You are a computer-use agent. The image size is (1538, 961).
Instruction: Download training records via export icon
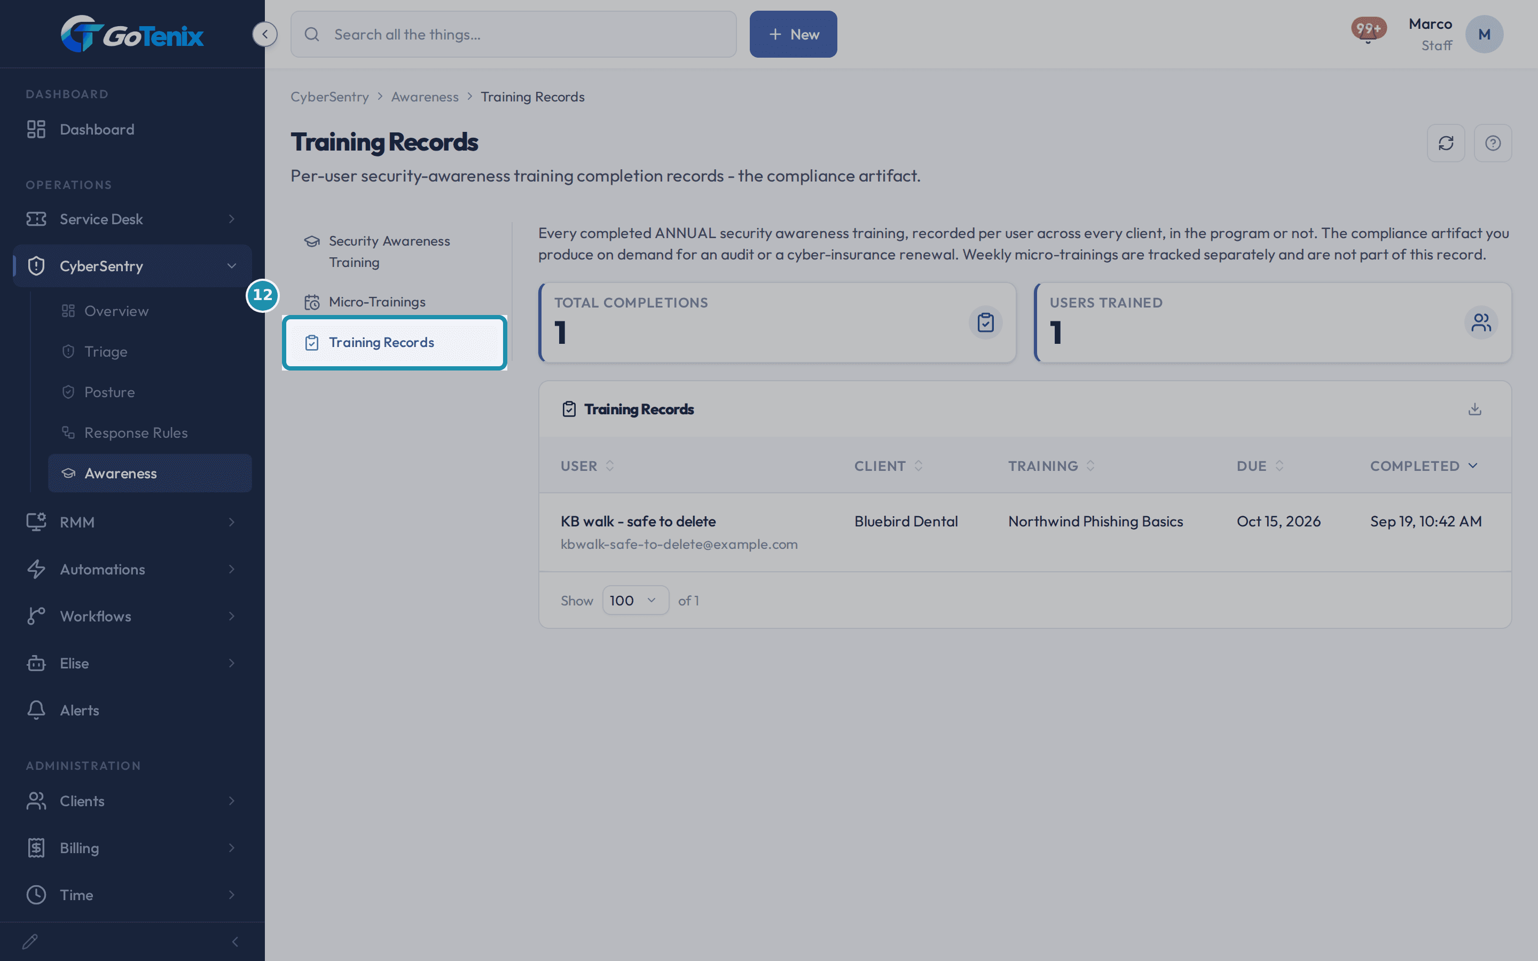(1475, 408)
